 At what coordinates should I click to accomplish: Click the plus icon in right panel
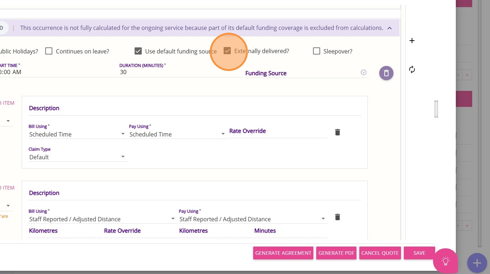click(412, 41)
